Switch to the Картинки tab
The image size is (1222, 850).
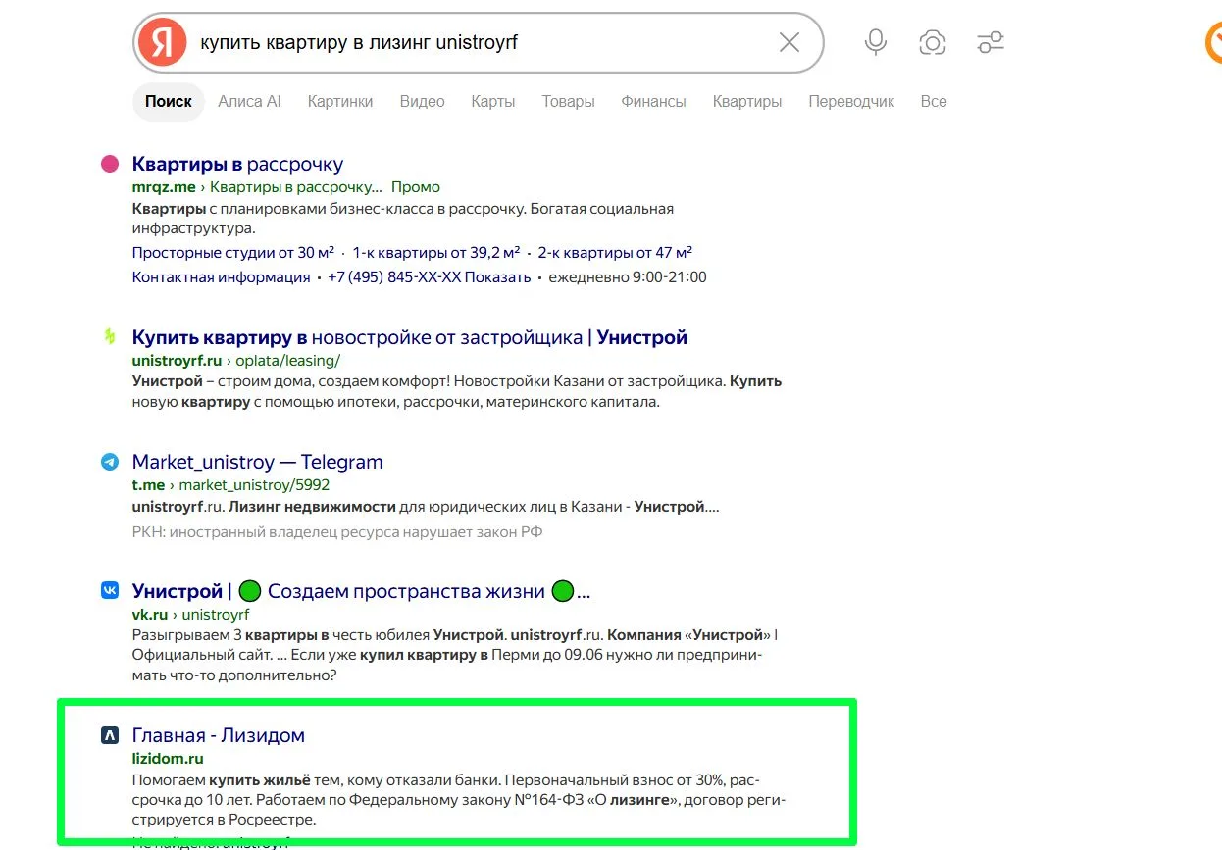click(340, 101)
